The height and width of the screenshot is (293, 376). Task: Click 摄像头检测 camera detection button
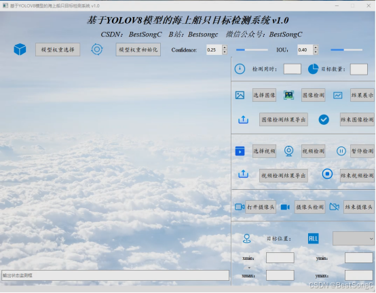click(x=310, y=207)
